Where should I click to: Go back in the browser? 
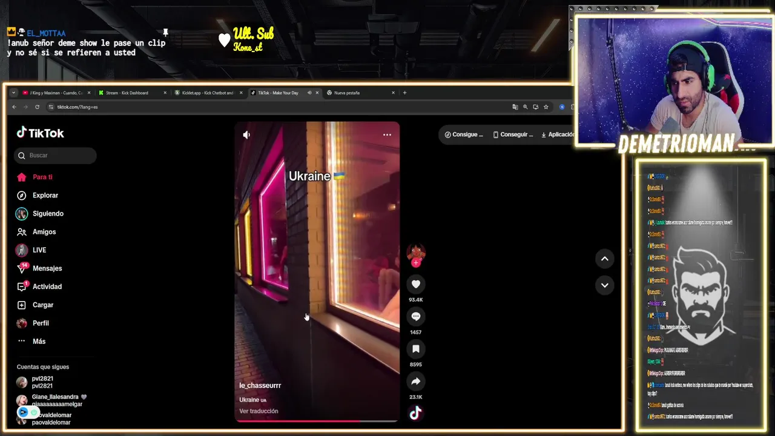(x=14, y=107)
